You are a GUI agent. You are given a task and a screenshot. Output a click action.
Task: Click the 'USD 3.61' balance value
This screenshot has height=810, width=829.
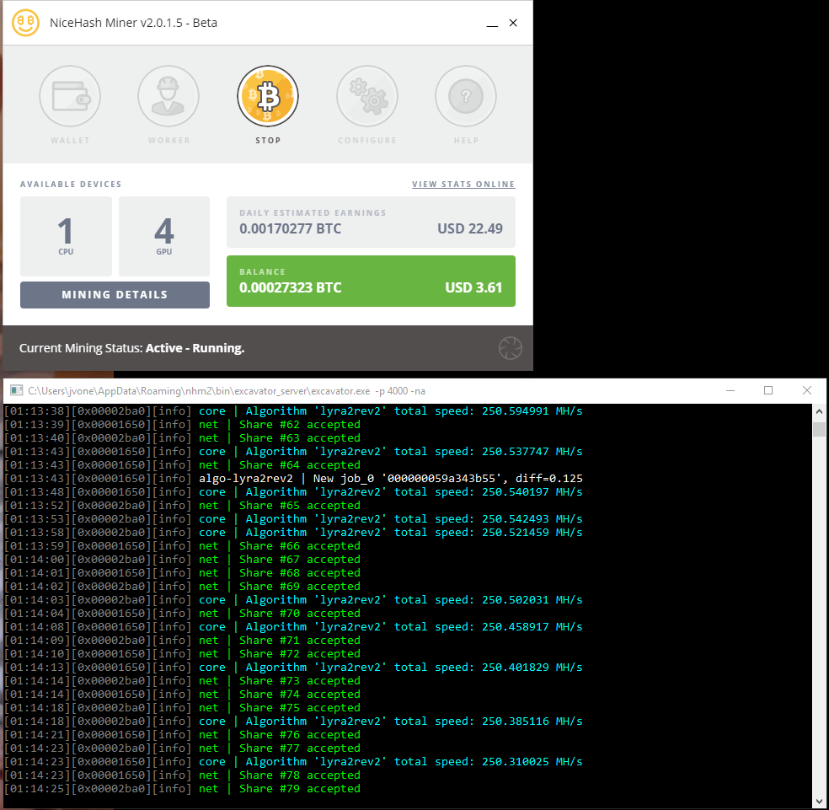(x=473, y=287)
